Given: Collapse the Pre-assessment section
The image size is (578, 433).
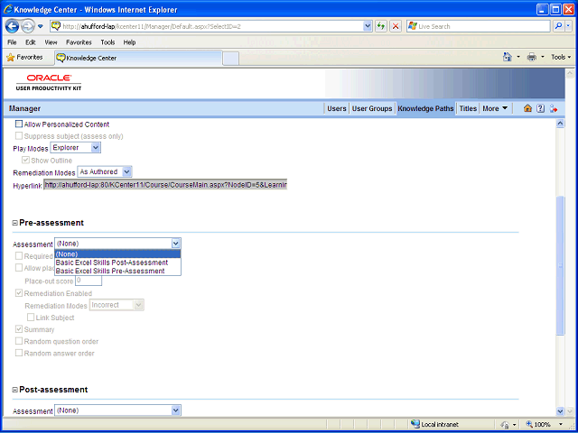Looking at the screenshot, I should 15,223.
